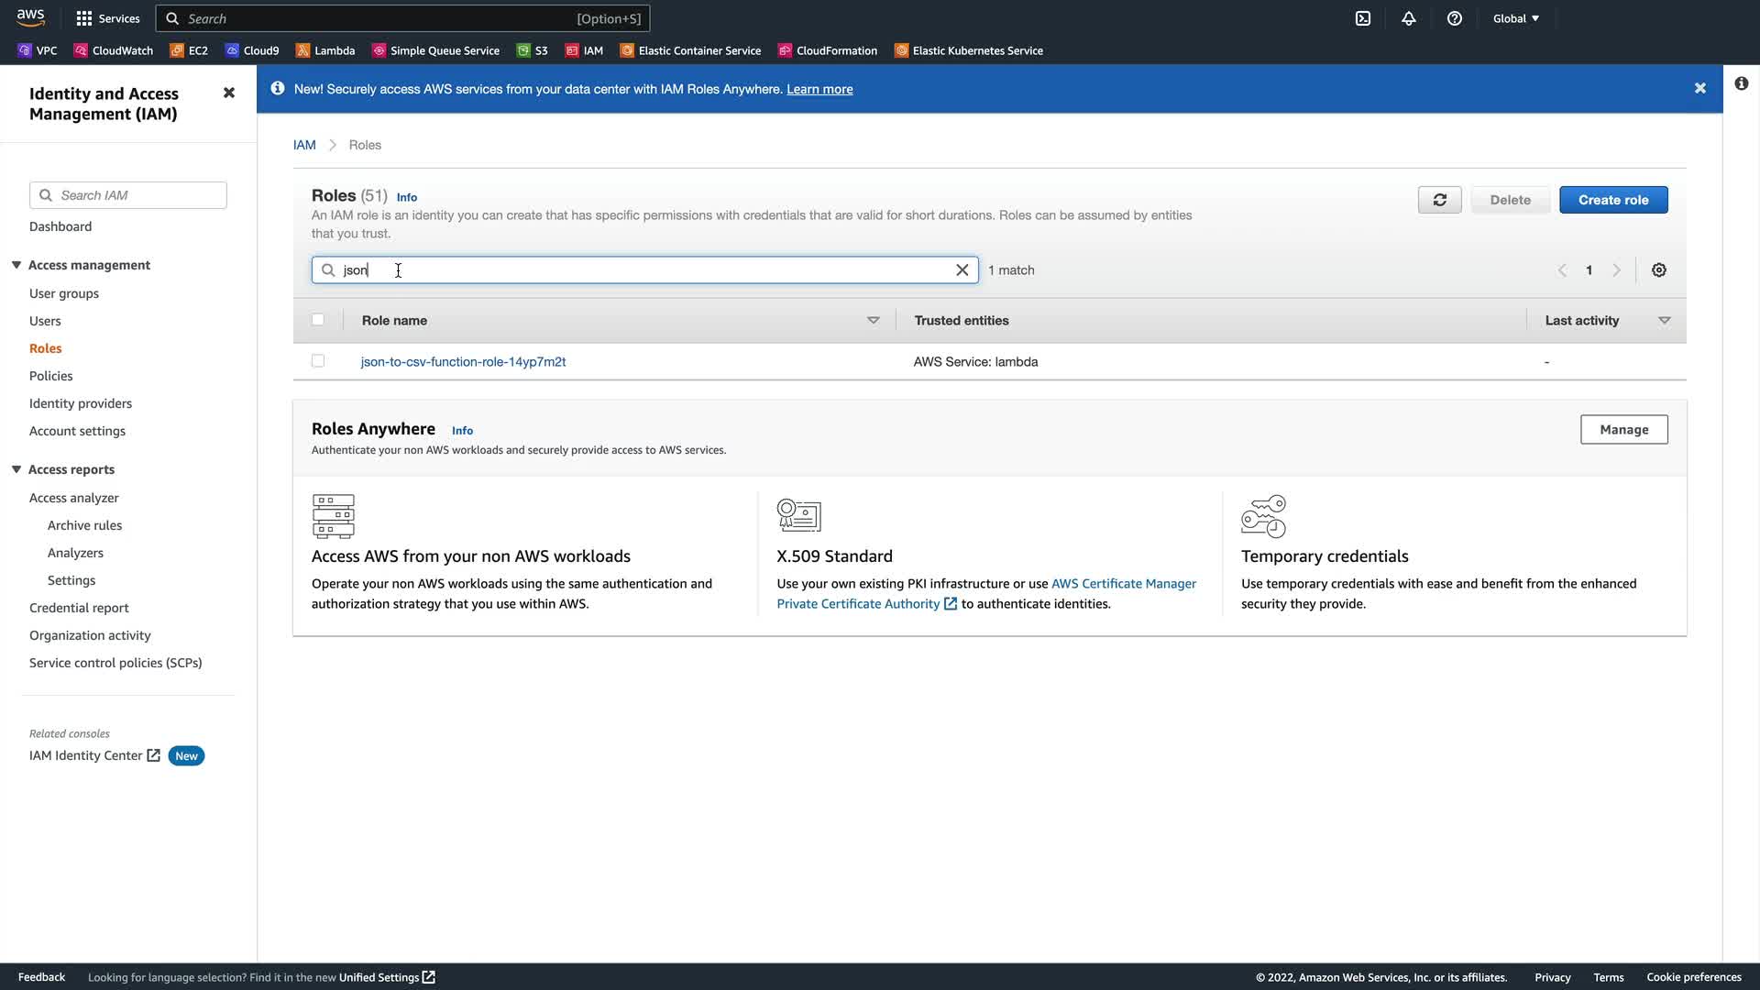Open table preferences gear icon
Screen dimensions: 1760x990
pyautogui.click(x=1658, y=270)
